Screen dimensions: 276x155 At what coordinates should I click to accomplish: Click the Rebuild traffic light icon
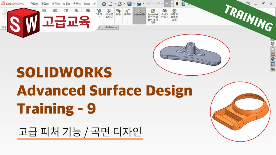tap(177, 3)
